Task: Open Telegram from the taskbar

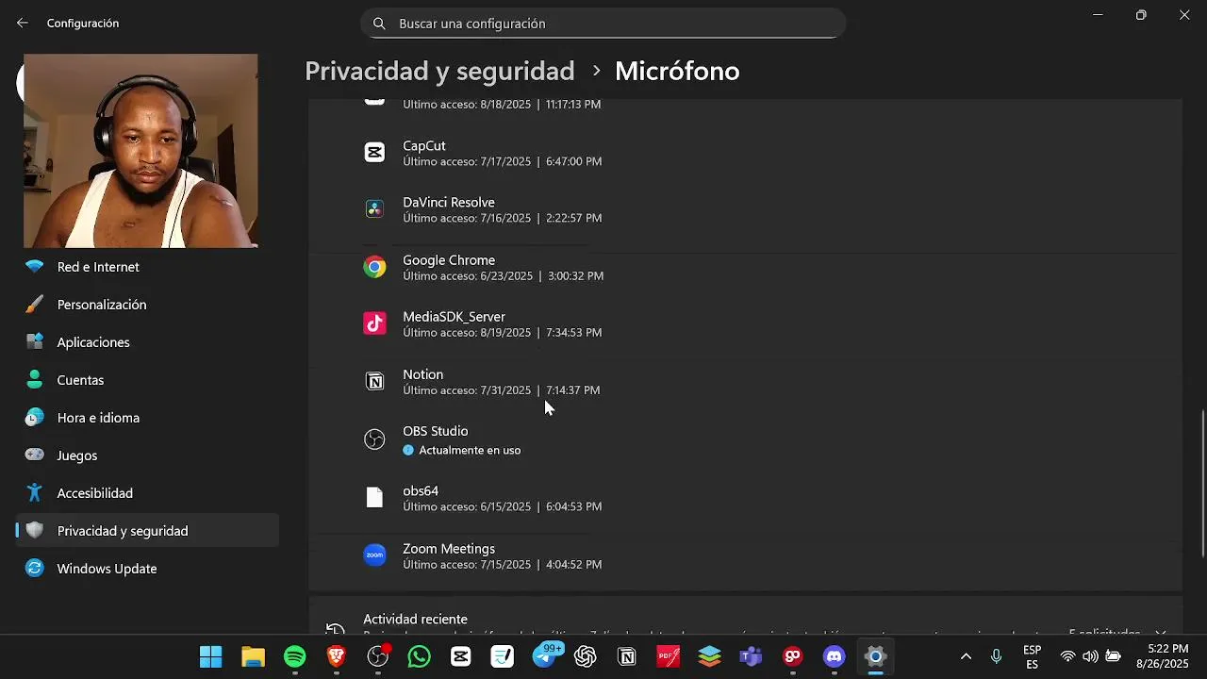Action: coord(545,656)
